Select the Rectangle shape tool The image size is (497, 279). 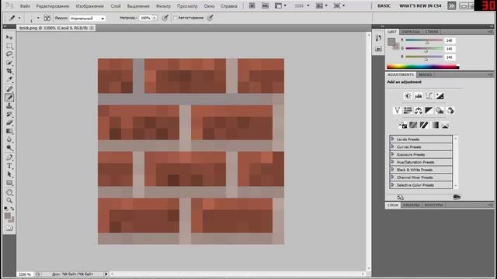pyautogui.click(x=9, y=183)
